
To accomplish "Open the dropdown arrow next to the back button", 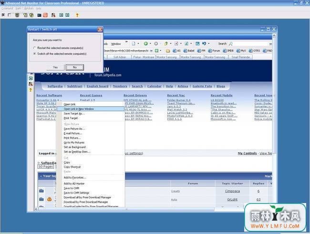I will click(x=150, y=43).
